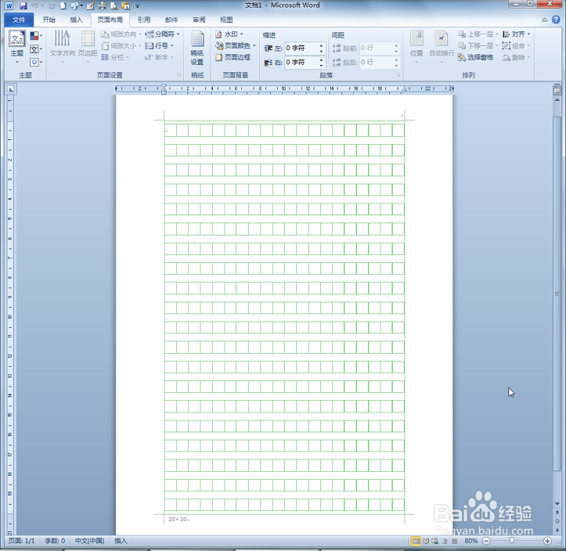Click 分隔符 breaks button

point(160,34)
